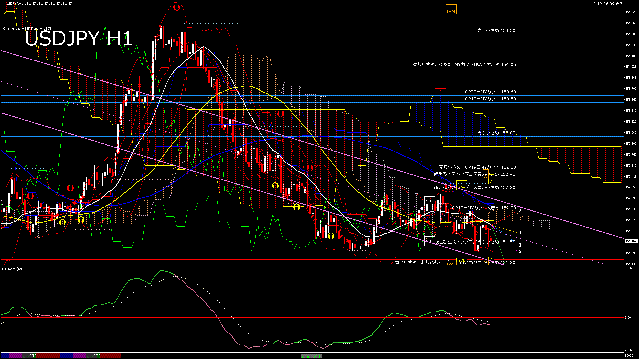Image resolution: width=639 pixels, height=359 pixels.
Task: Toggle the macd ON button at bottom
Action: click(311, 356)
